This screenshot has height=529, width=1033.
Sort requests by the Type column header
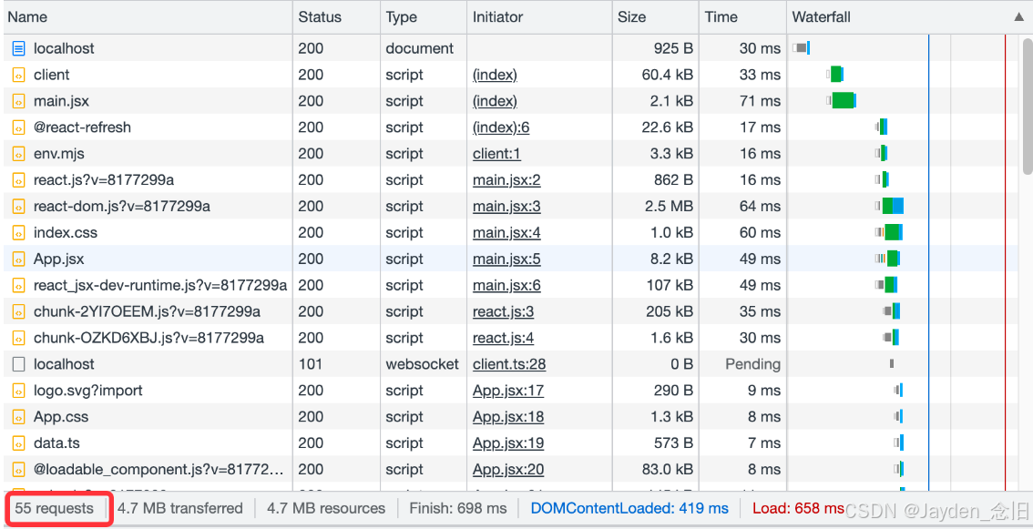coord(424,17)
